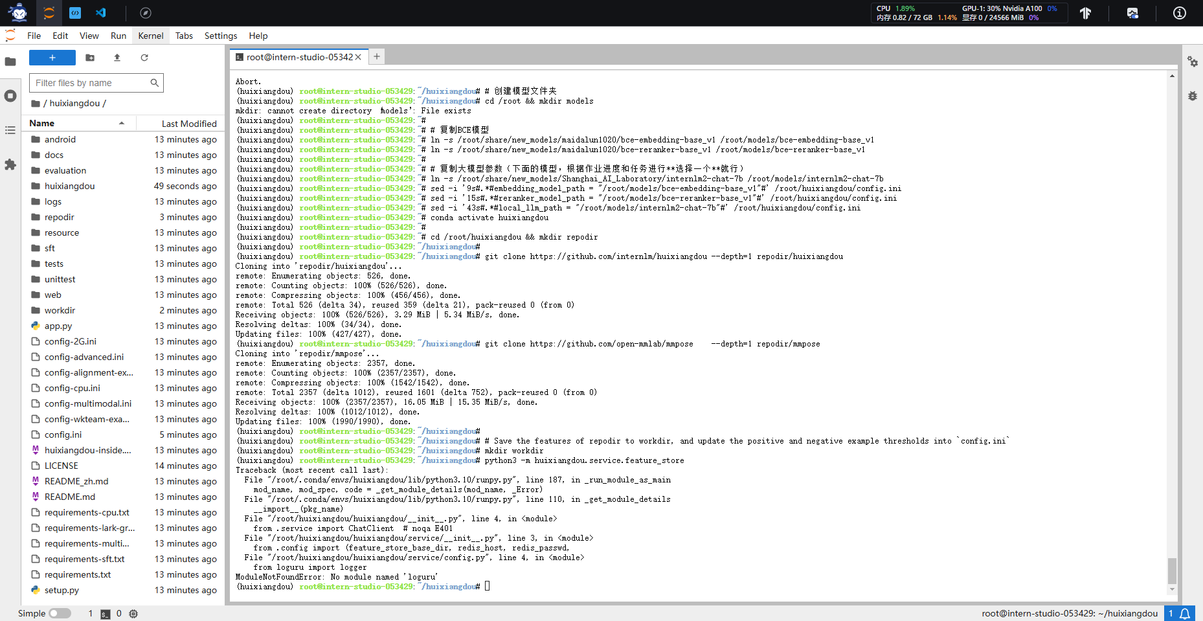Open the Run menu
The image size is (1203, 621).
pos(118,36)
